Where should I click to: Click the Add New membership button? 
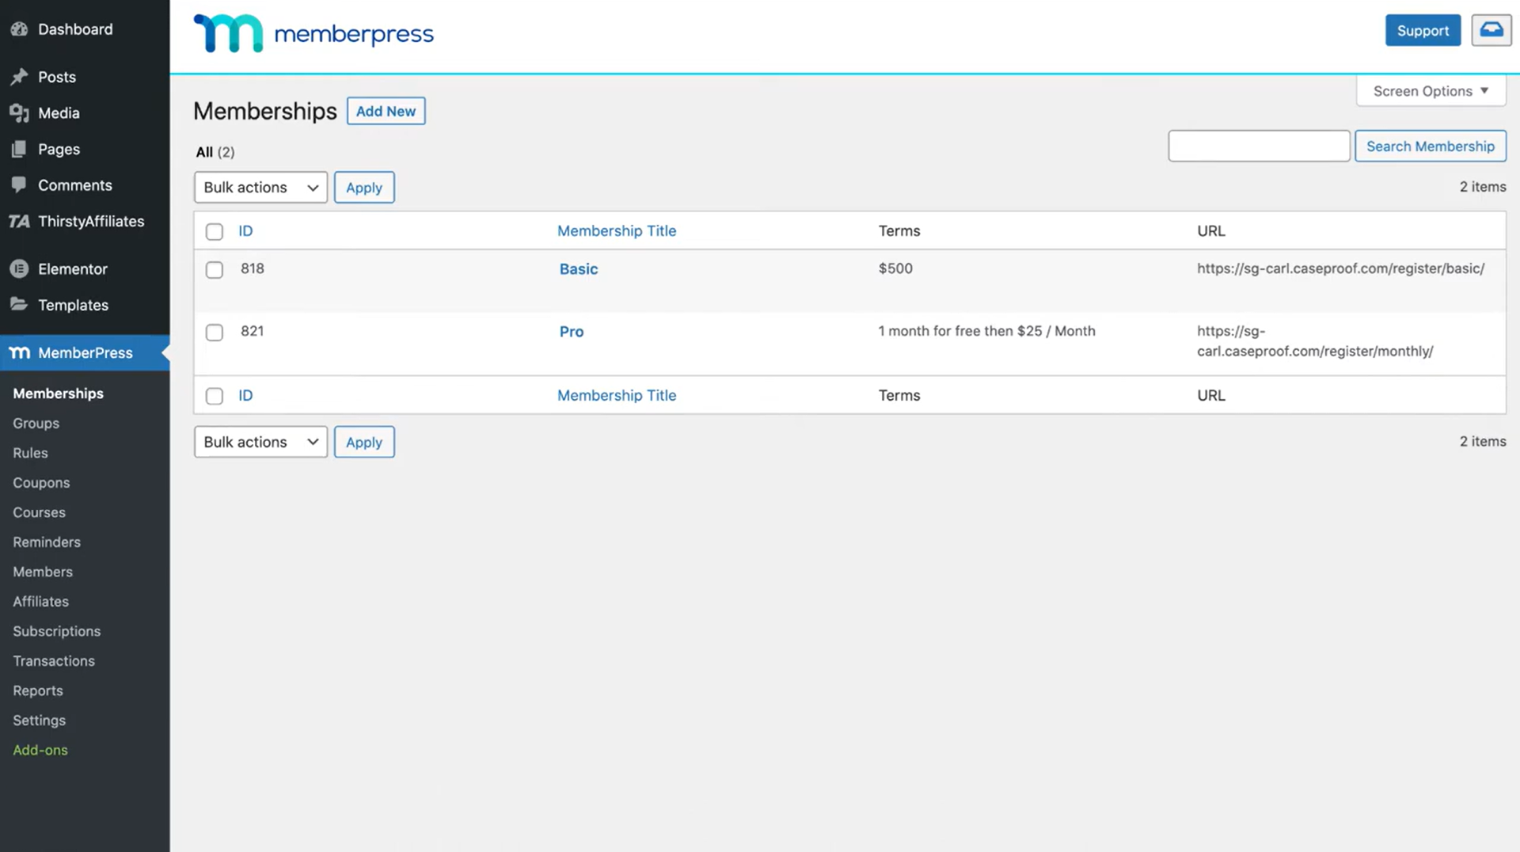386,111
